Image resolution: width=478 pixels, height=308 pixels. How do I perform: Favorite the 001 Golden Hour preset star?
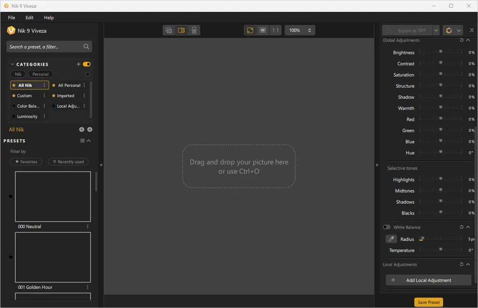point(11,258)
